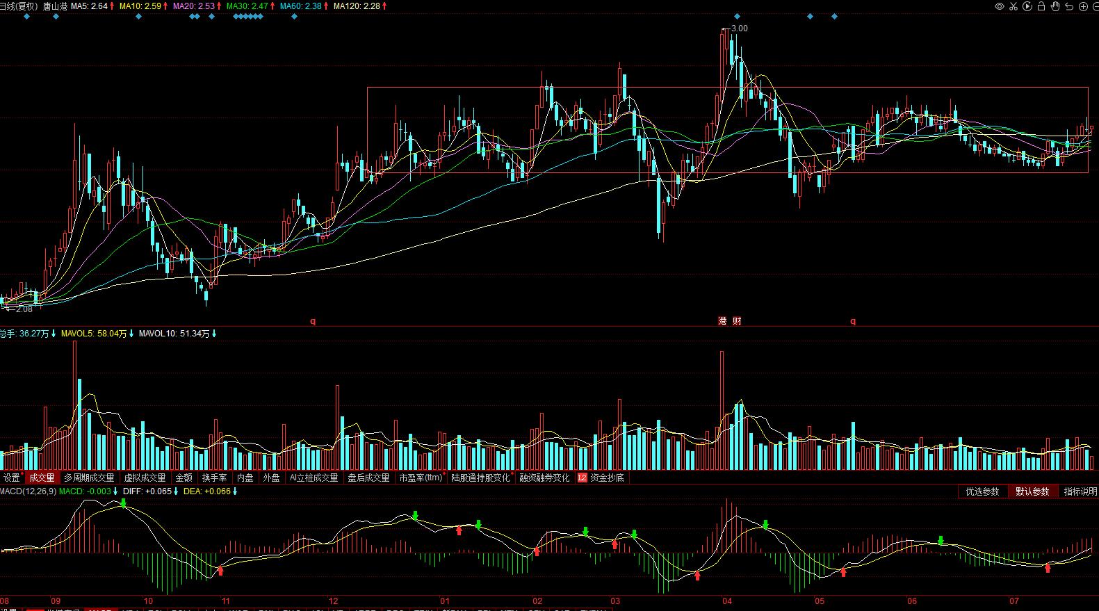Switch to AI立桩成交量 tab
1099x611 pixels.
tap(314, 478)
